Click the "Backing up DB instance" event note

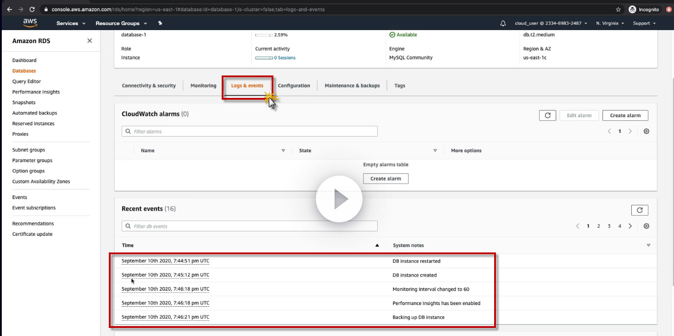point(419,317)
